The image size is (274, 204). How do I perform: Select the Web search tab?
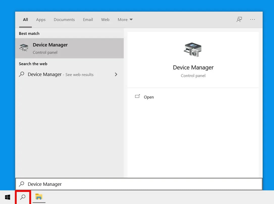(105, 19)
